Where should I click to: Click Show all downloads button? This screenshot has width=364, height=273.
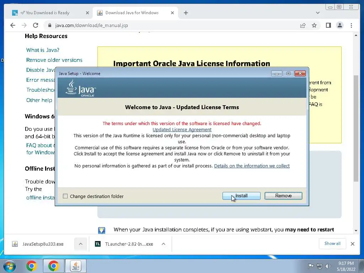(332, 243)
